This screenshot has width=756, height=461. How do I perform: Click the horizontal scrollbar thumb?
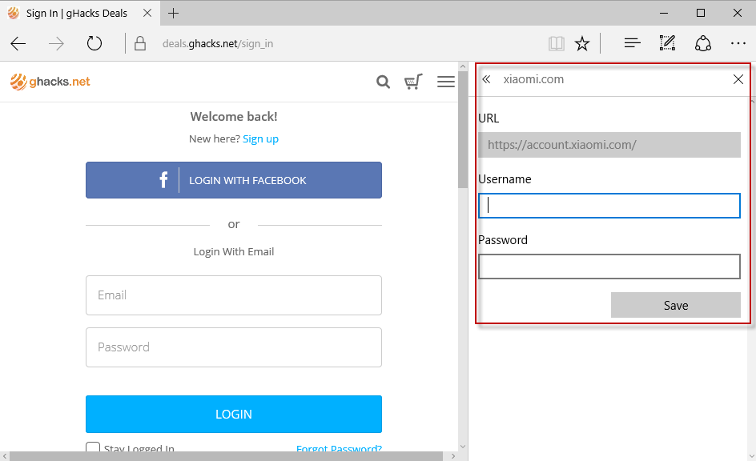pyautogui.click(x=226, y=456)
